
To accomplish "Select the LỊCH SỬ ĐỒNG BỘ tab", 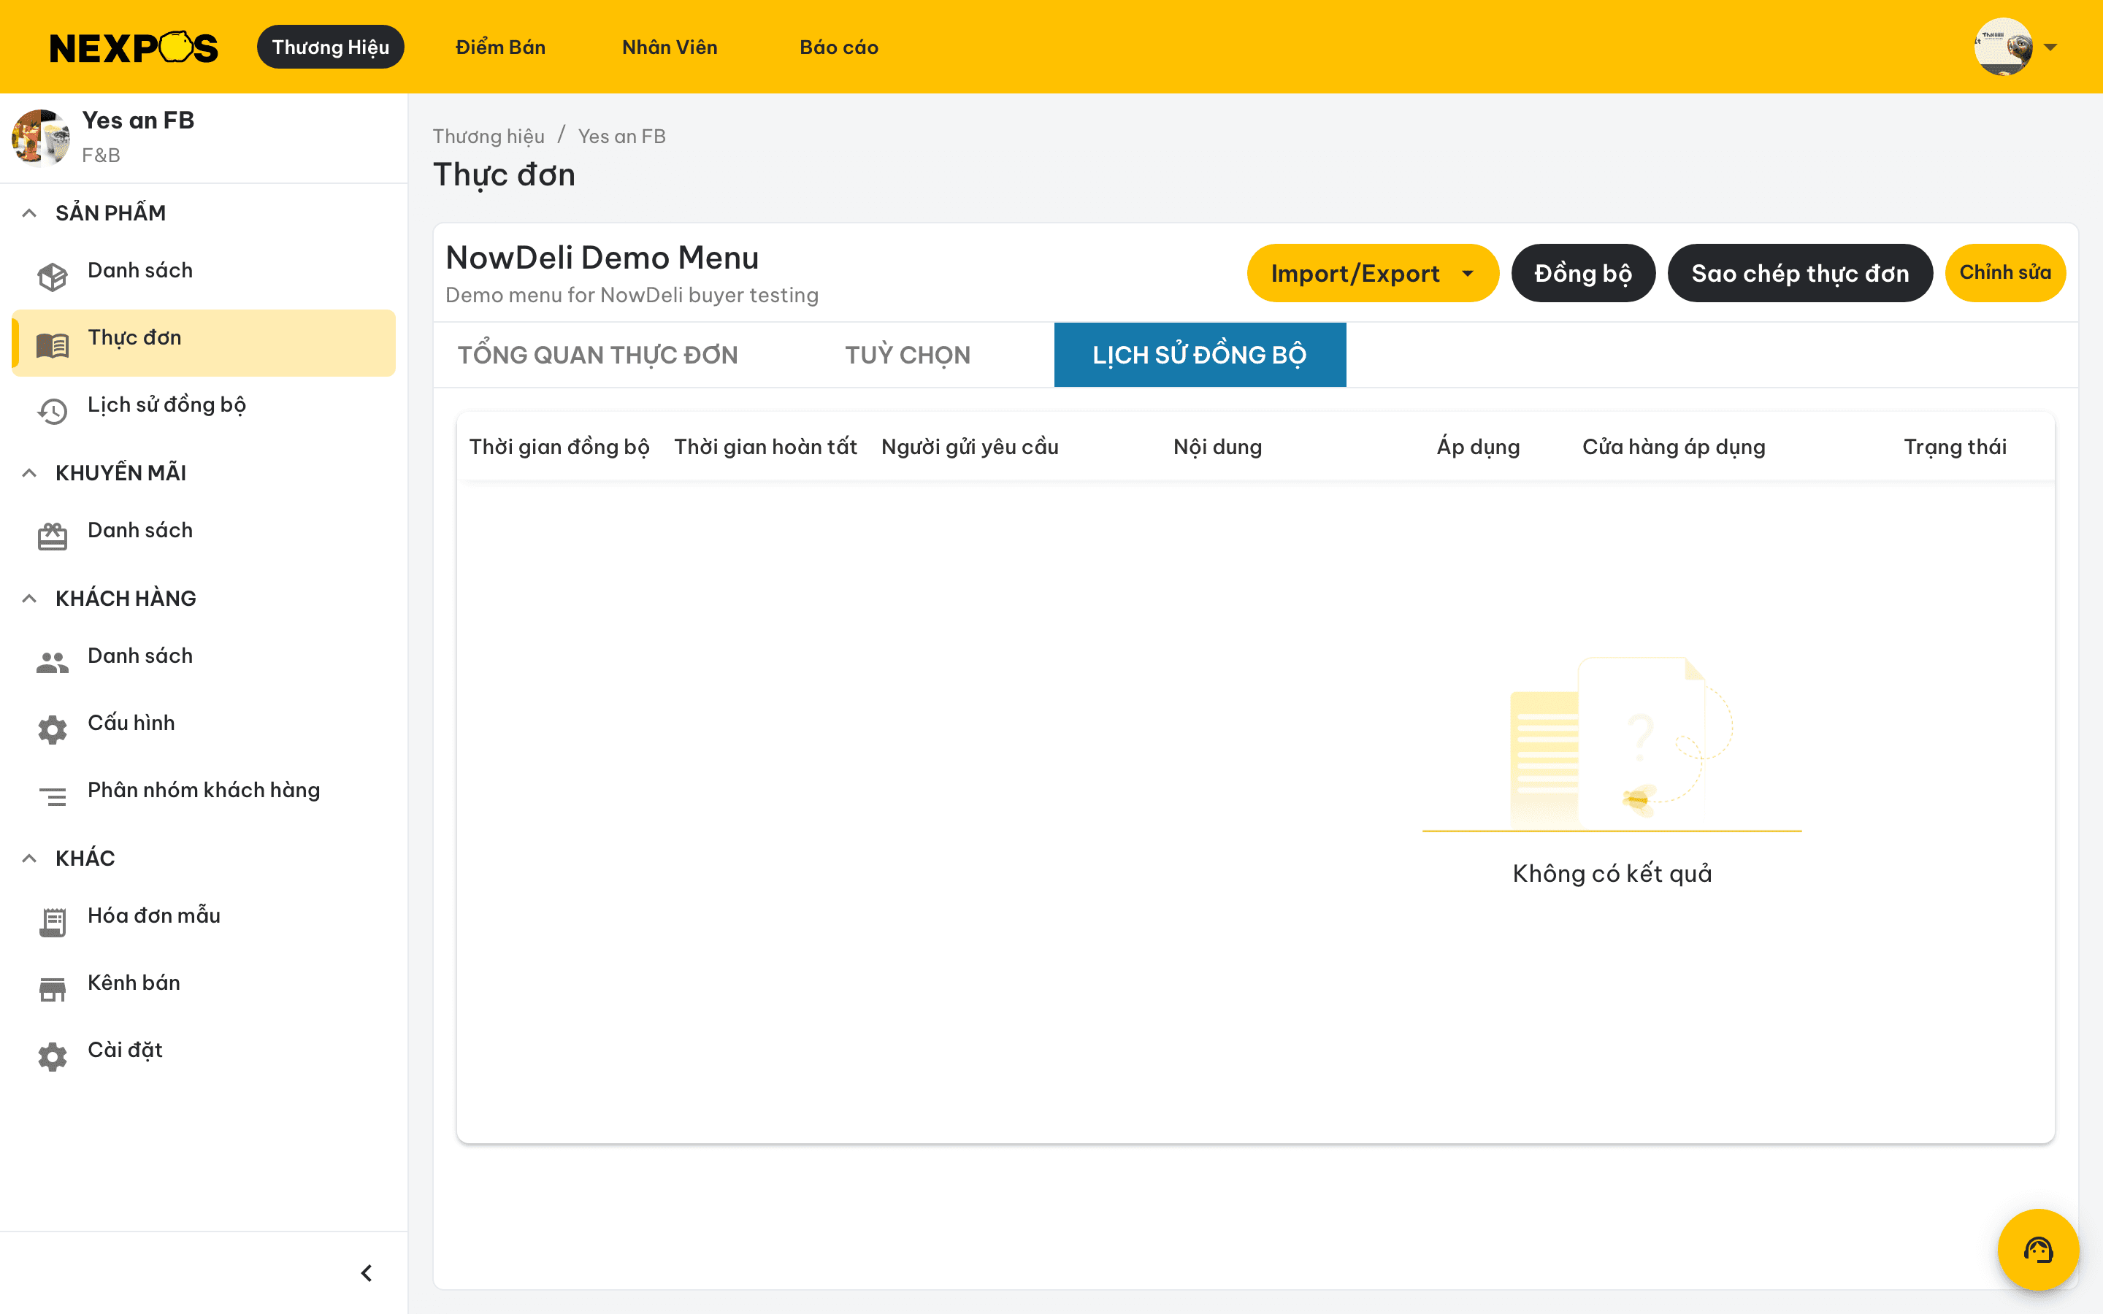I will click(x=1200, y=355).
